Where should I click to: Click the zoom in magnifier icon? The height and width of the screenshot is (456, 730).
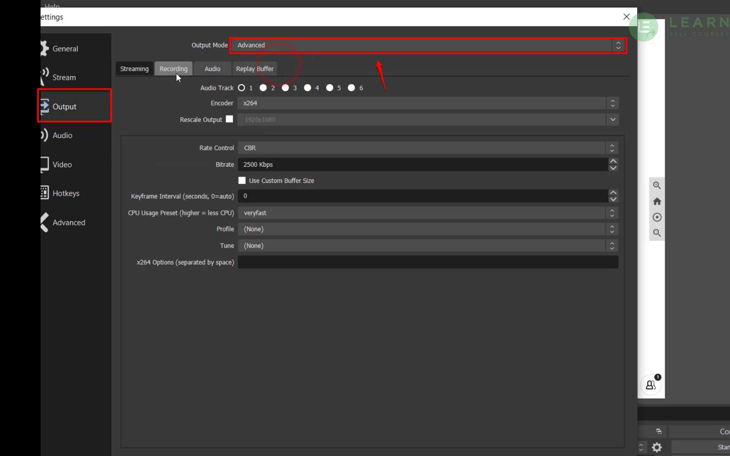[657, 185]
